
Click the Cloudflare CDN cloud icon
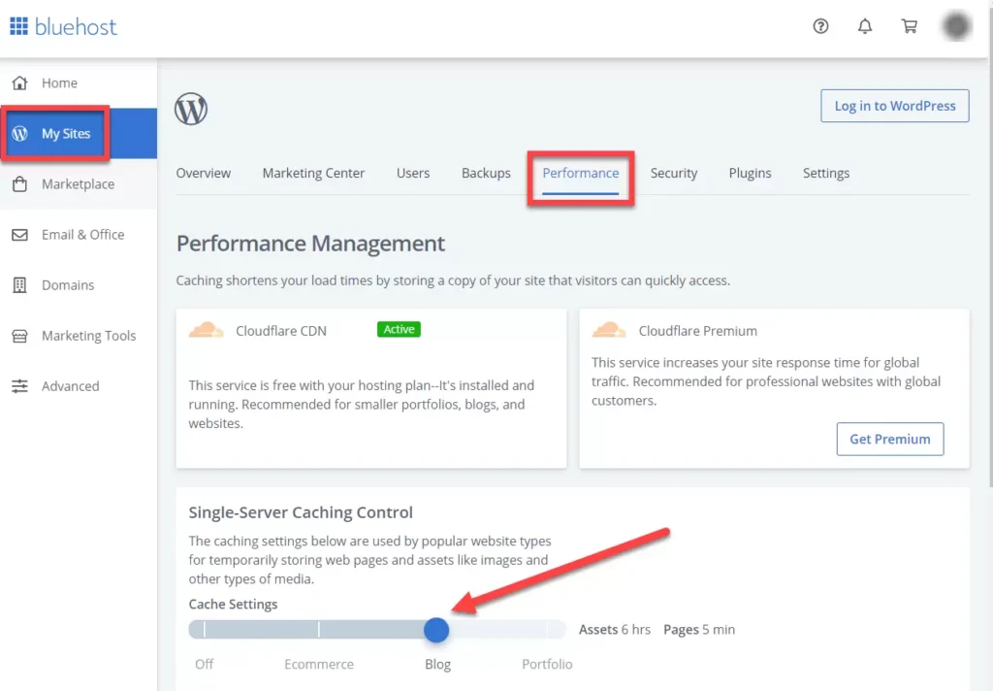click(206, 330)
